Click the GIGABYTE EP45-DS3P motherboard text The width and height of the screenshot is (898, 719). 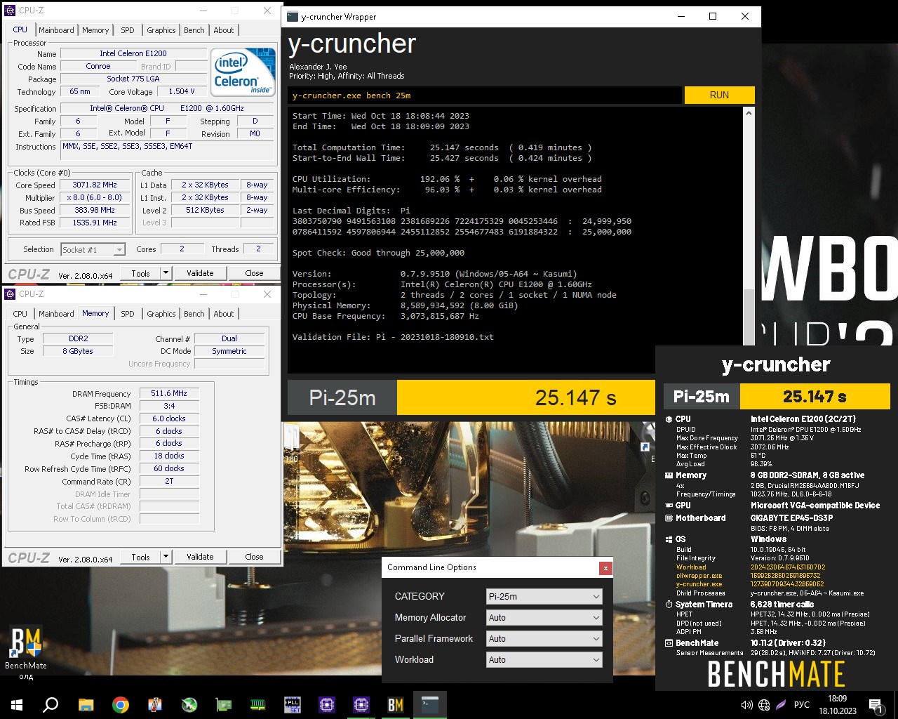791,517
